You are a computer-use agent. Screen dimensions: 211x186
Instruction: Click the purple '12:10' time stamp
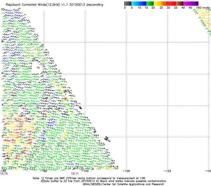click(x=4, y=174)
